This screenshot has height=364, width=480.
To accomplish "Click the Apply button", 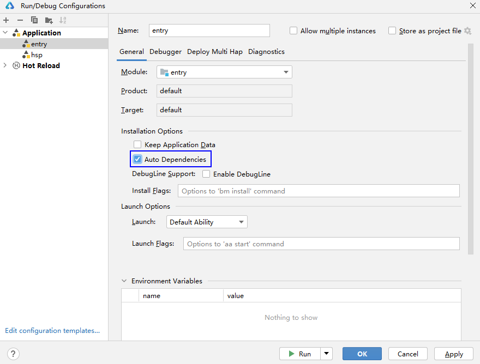I will tap(454, 354).
